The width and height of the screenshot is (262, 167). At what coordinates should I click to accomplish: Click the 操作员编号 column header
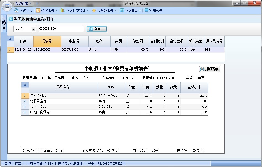(x=214, y=41)
